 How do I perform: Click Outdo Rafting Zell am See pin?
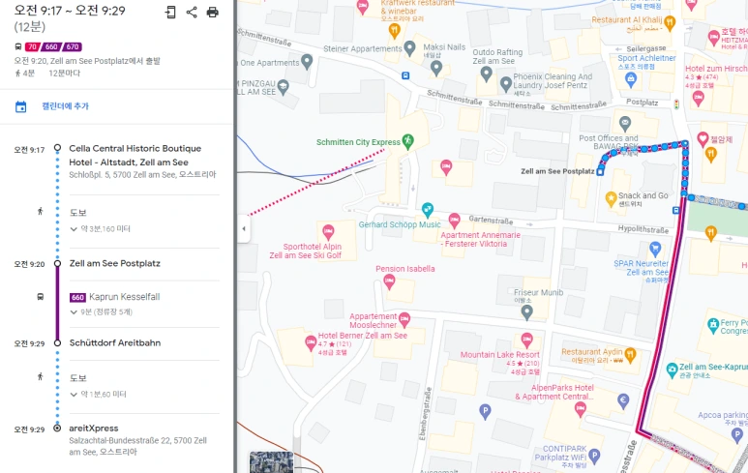[486, 74]
